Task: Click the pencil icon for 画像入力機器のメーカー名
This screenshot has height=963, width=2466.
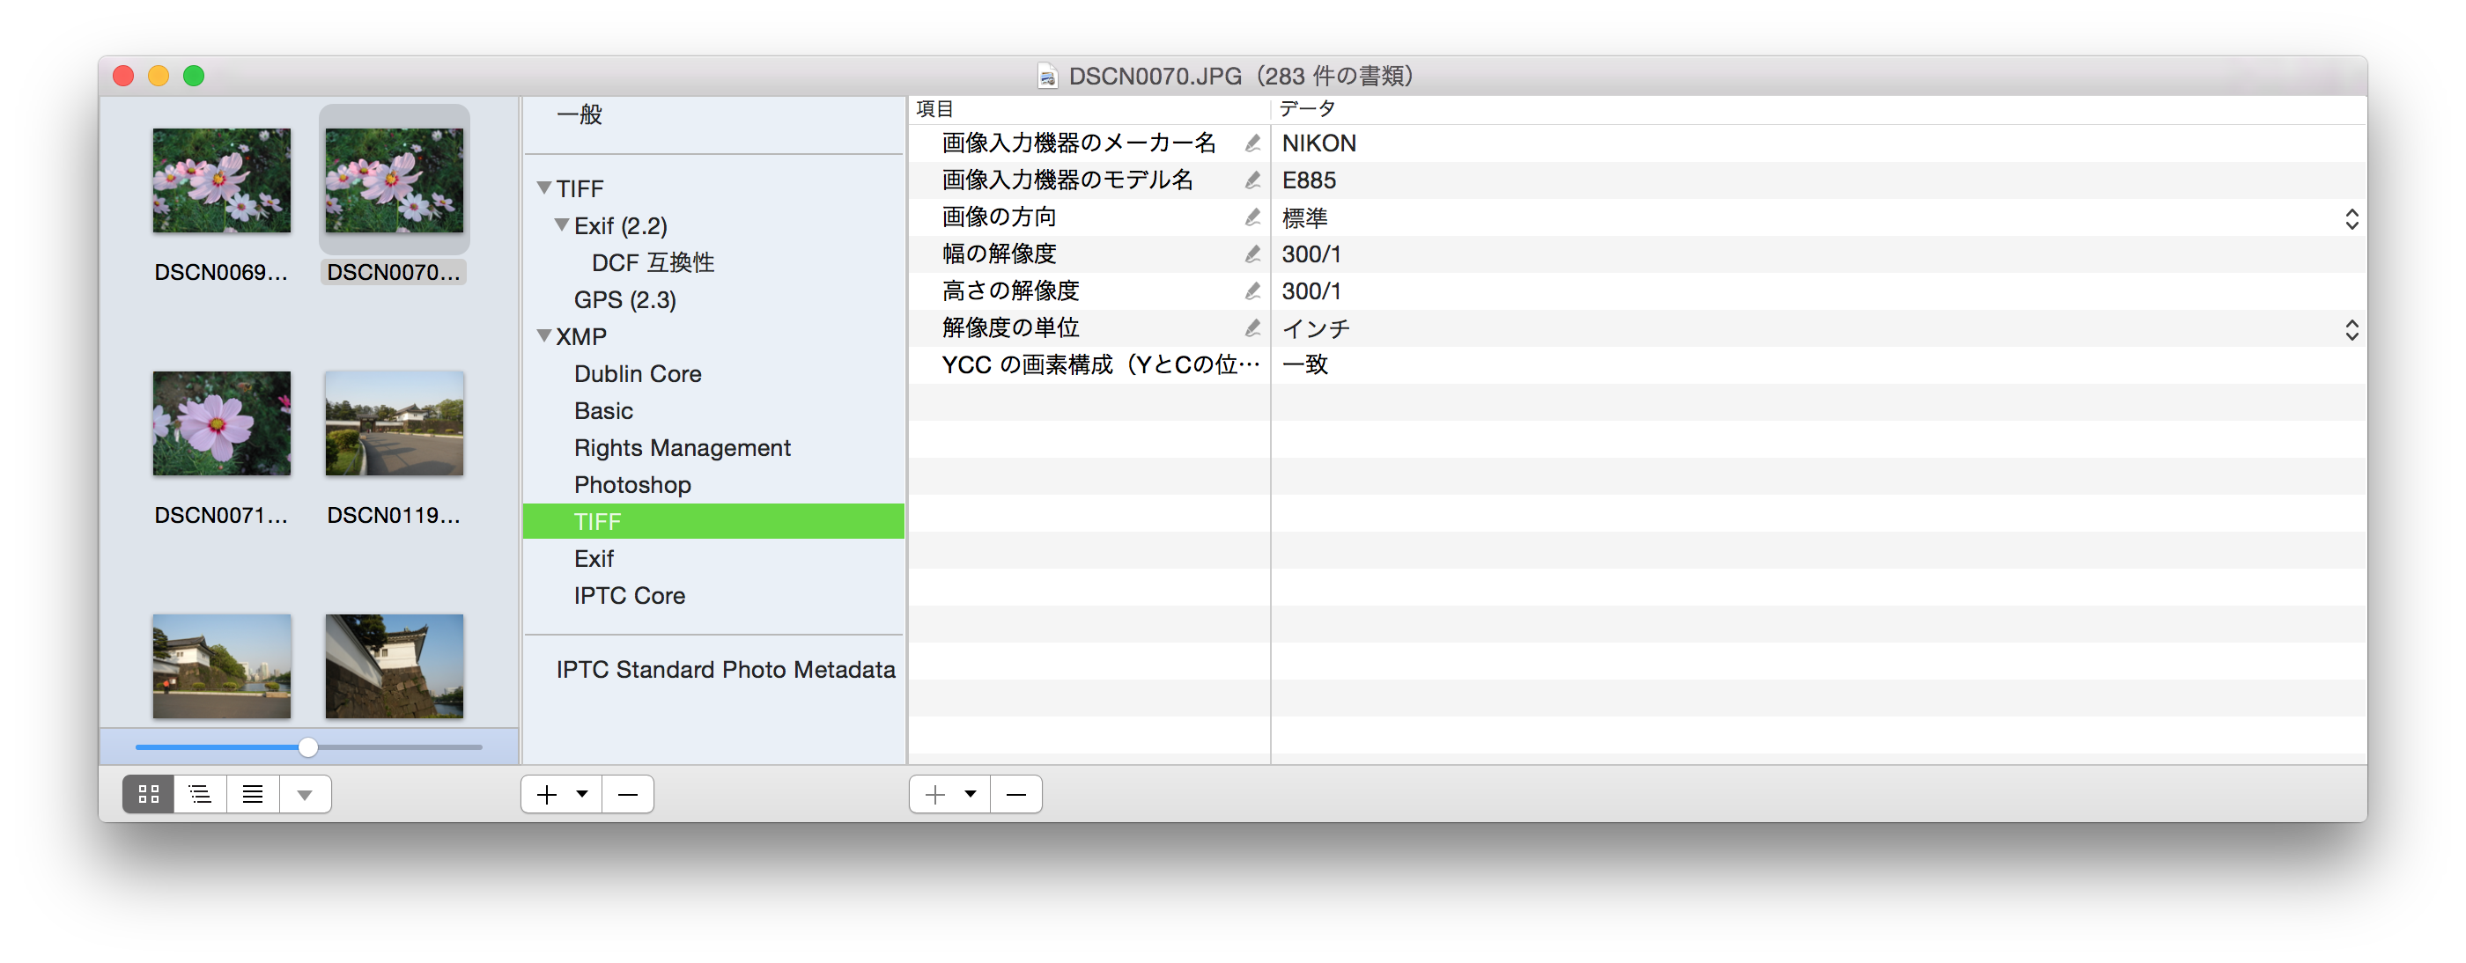Action: (x=1252, y=143)
